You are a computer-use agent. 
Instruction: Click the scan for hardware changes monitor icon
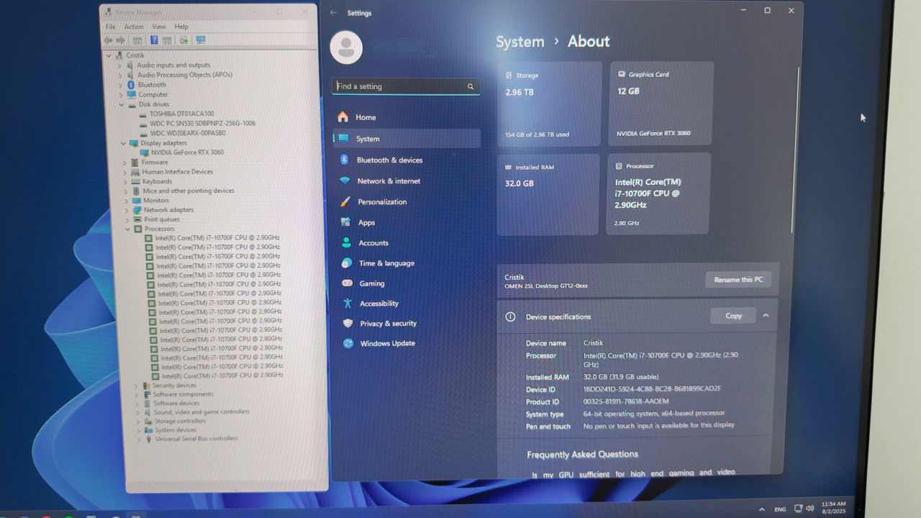tap(201, 40)
